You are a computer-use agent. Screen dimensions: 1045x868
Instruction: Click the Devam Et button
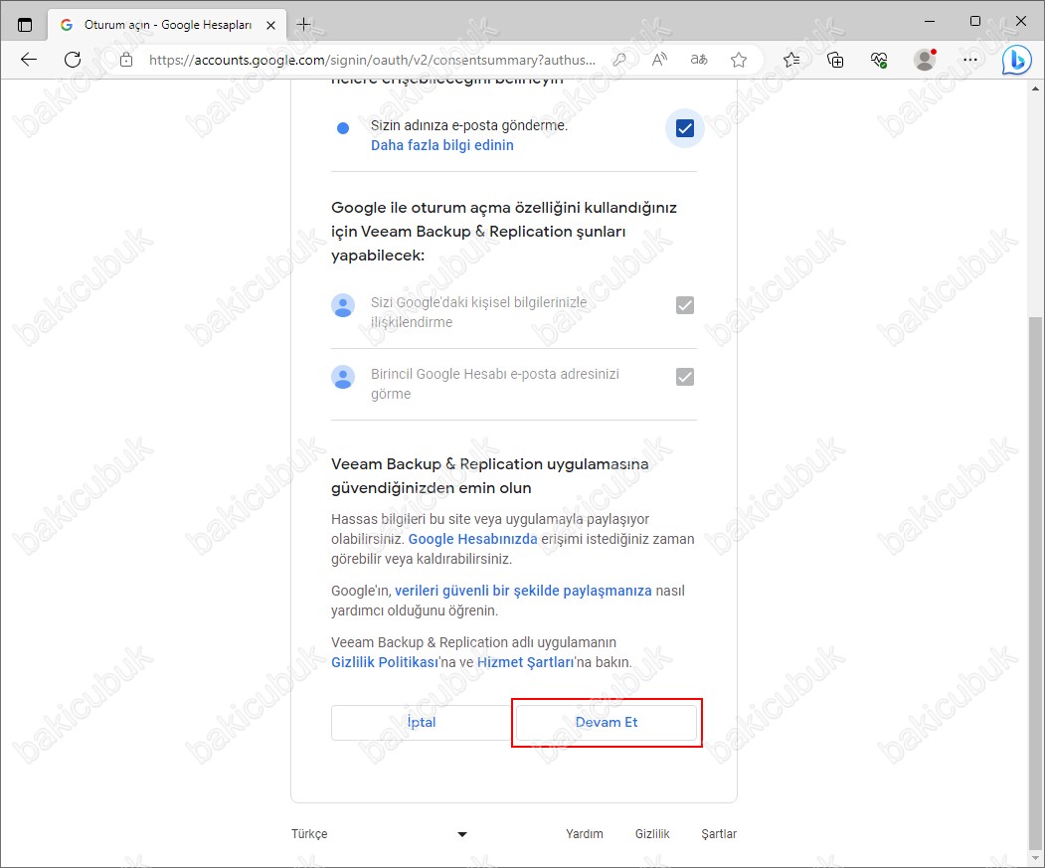click(607, 723)
